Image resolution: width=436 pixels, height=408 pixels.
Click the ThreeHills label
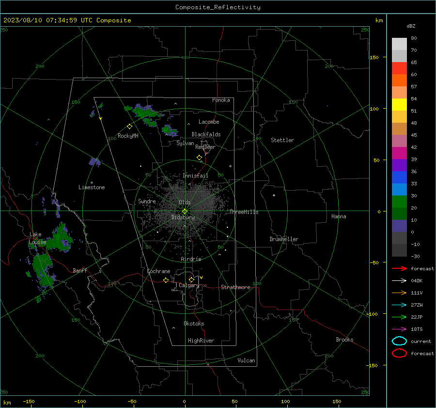tap(244, 212)
